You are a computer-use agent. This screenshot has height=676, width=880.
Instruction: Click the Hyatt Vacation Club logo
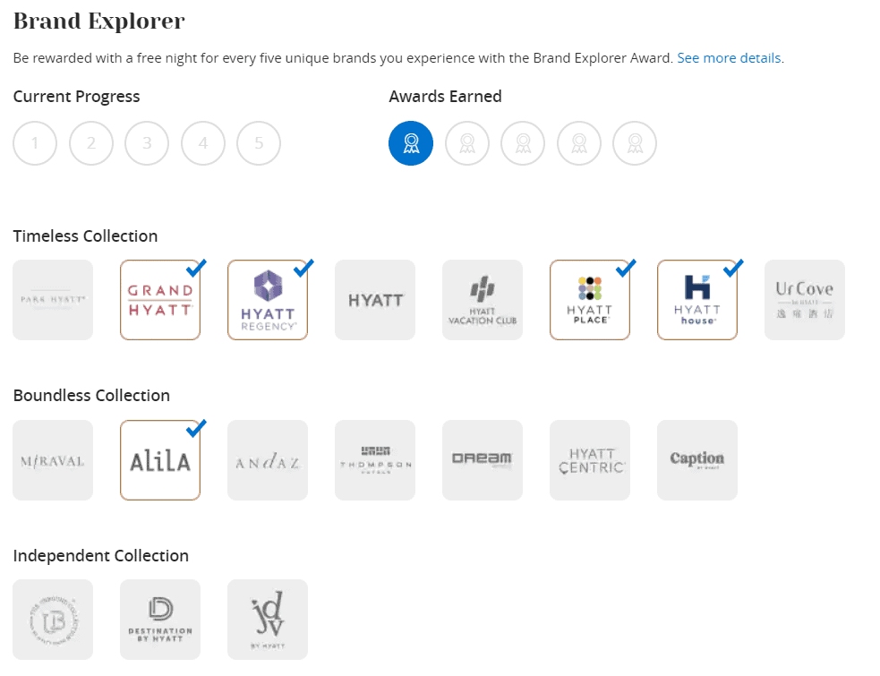[x=483, y=300]
